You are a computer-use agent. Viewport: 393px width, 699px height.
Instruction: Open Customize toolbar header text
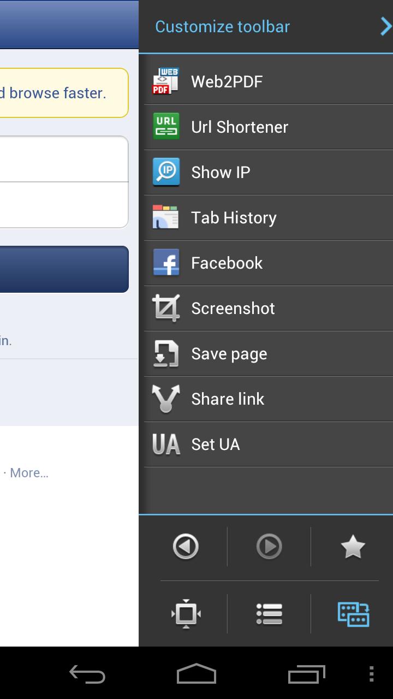click(x=222, y=26)
